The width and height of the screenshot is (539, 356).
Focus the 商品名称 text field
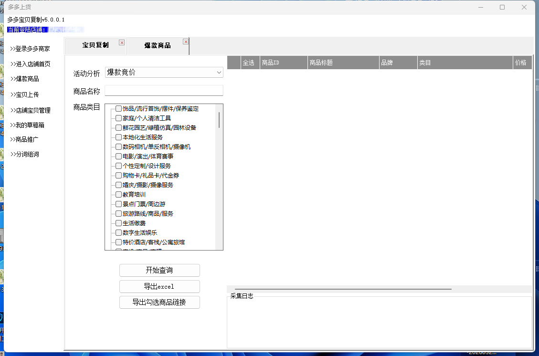click(164, 91)
